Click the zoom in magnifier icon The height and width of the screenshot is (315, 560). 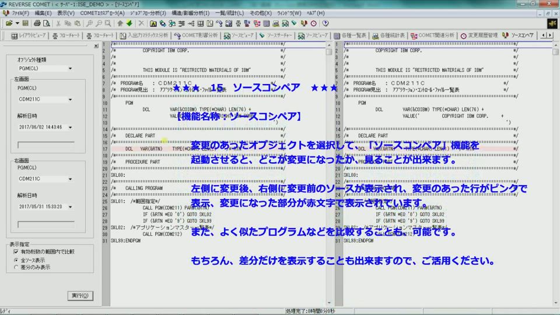pos(89,23)
